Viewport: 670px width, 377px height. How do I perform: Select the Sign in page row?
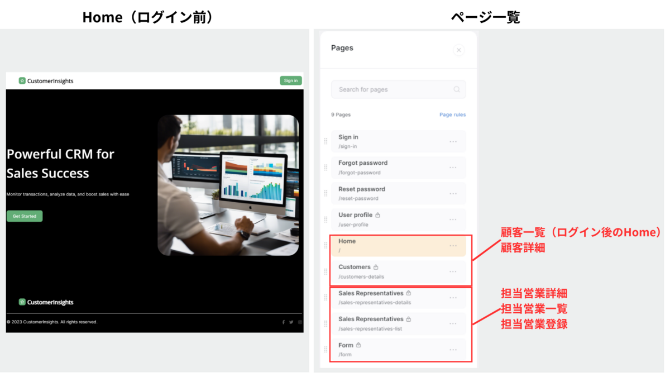(398, 141)
